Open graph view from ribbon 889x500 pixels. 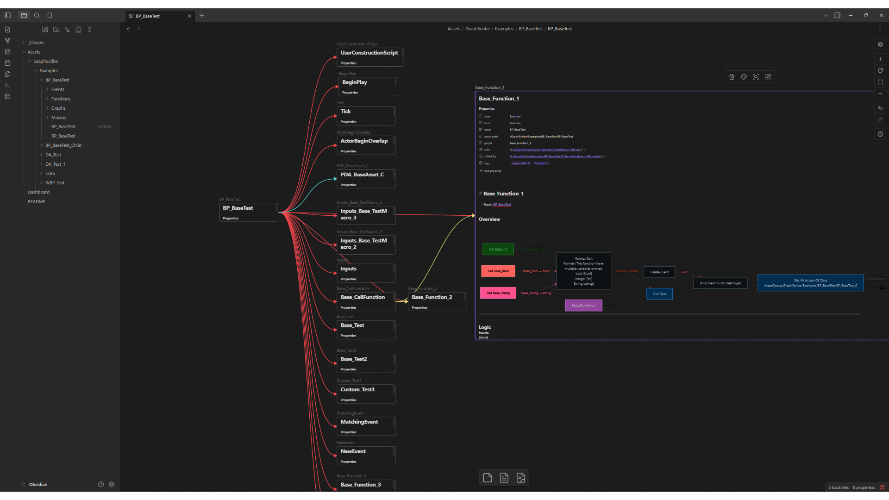(x=7, y=41)
